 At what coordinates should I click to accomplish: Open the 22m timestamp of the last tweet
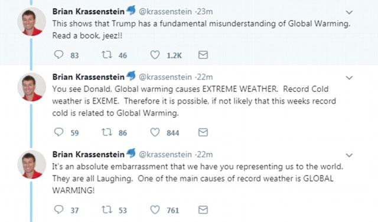click(205, 154)
